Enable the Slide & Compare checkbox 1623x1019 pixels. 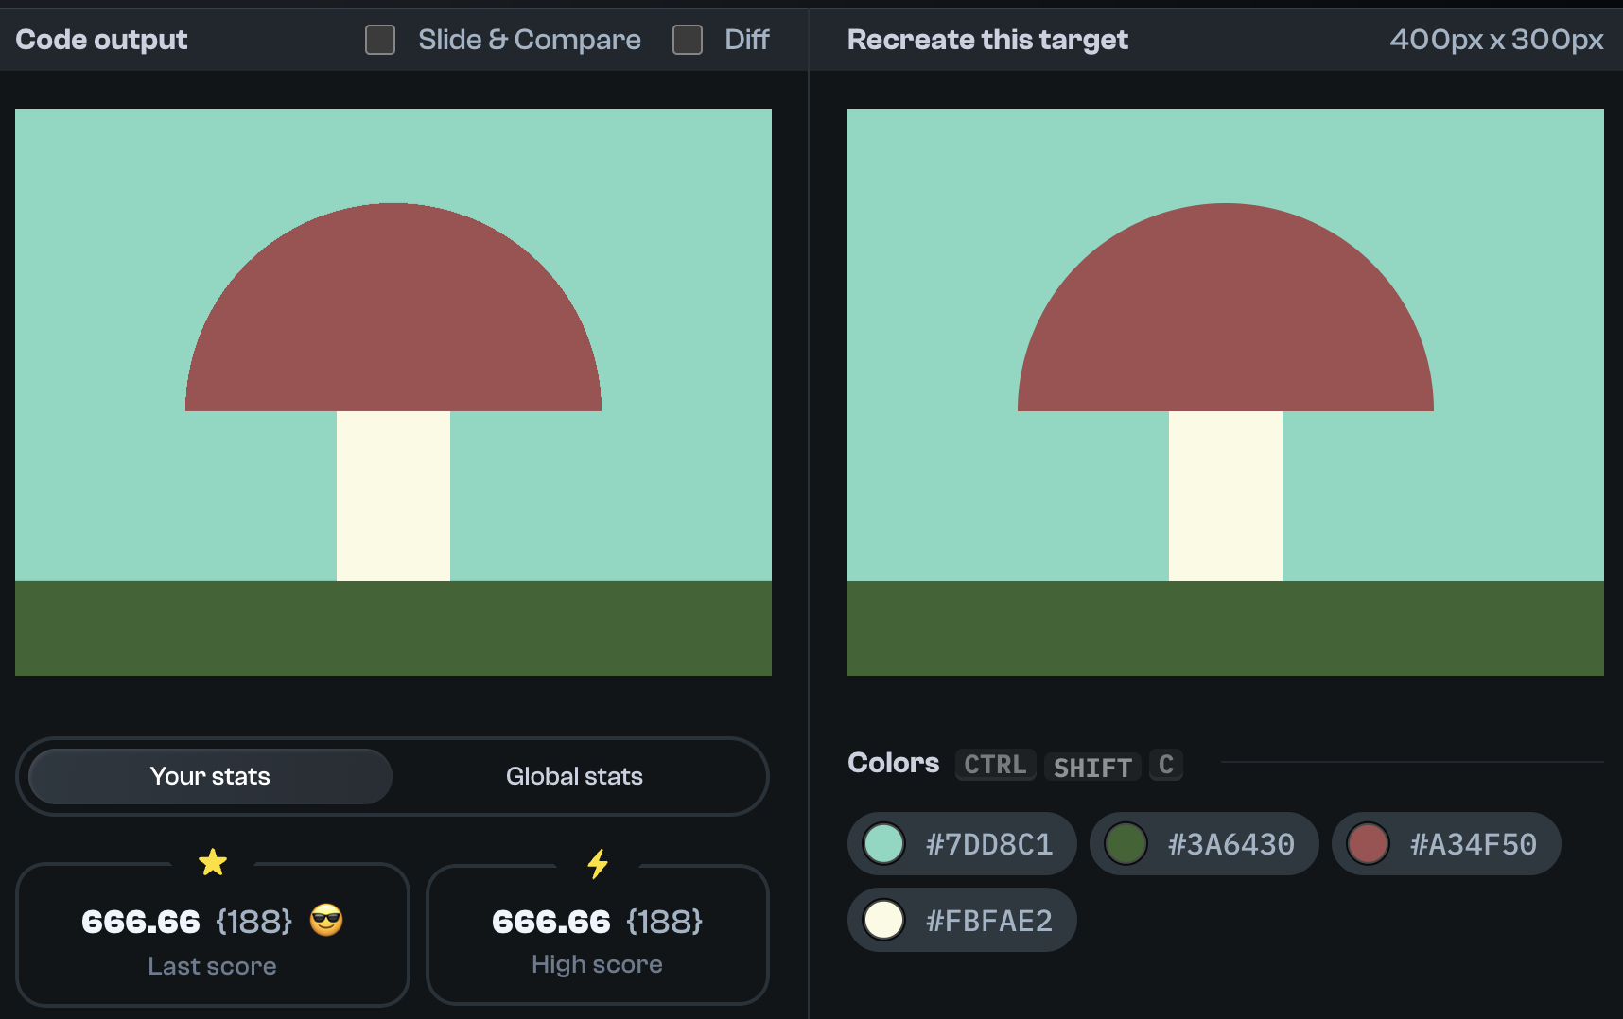[x=380, y=40]
